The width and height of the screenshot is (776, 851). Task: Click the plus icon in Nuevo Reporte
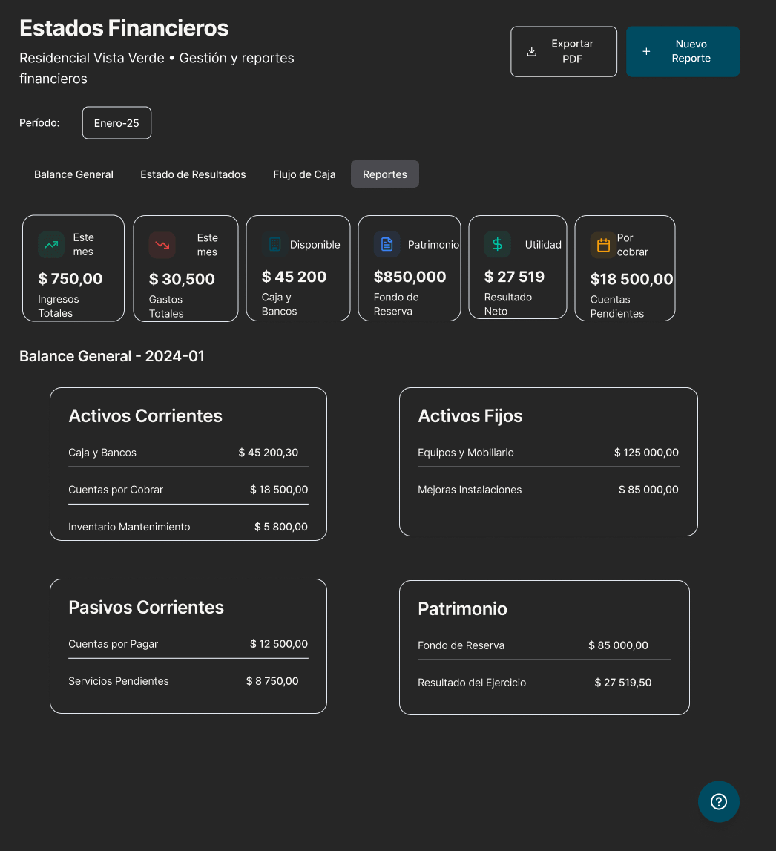(x=646, y=52)
